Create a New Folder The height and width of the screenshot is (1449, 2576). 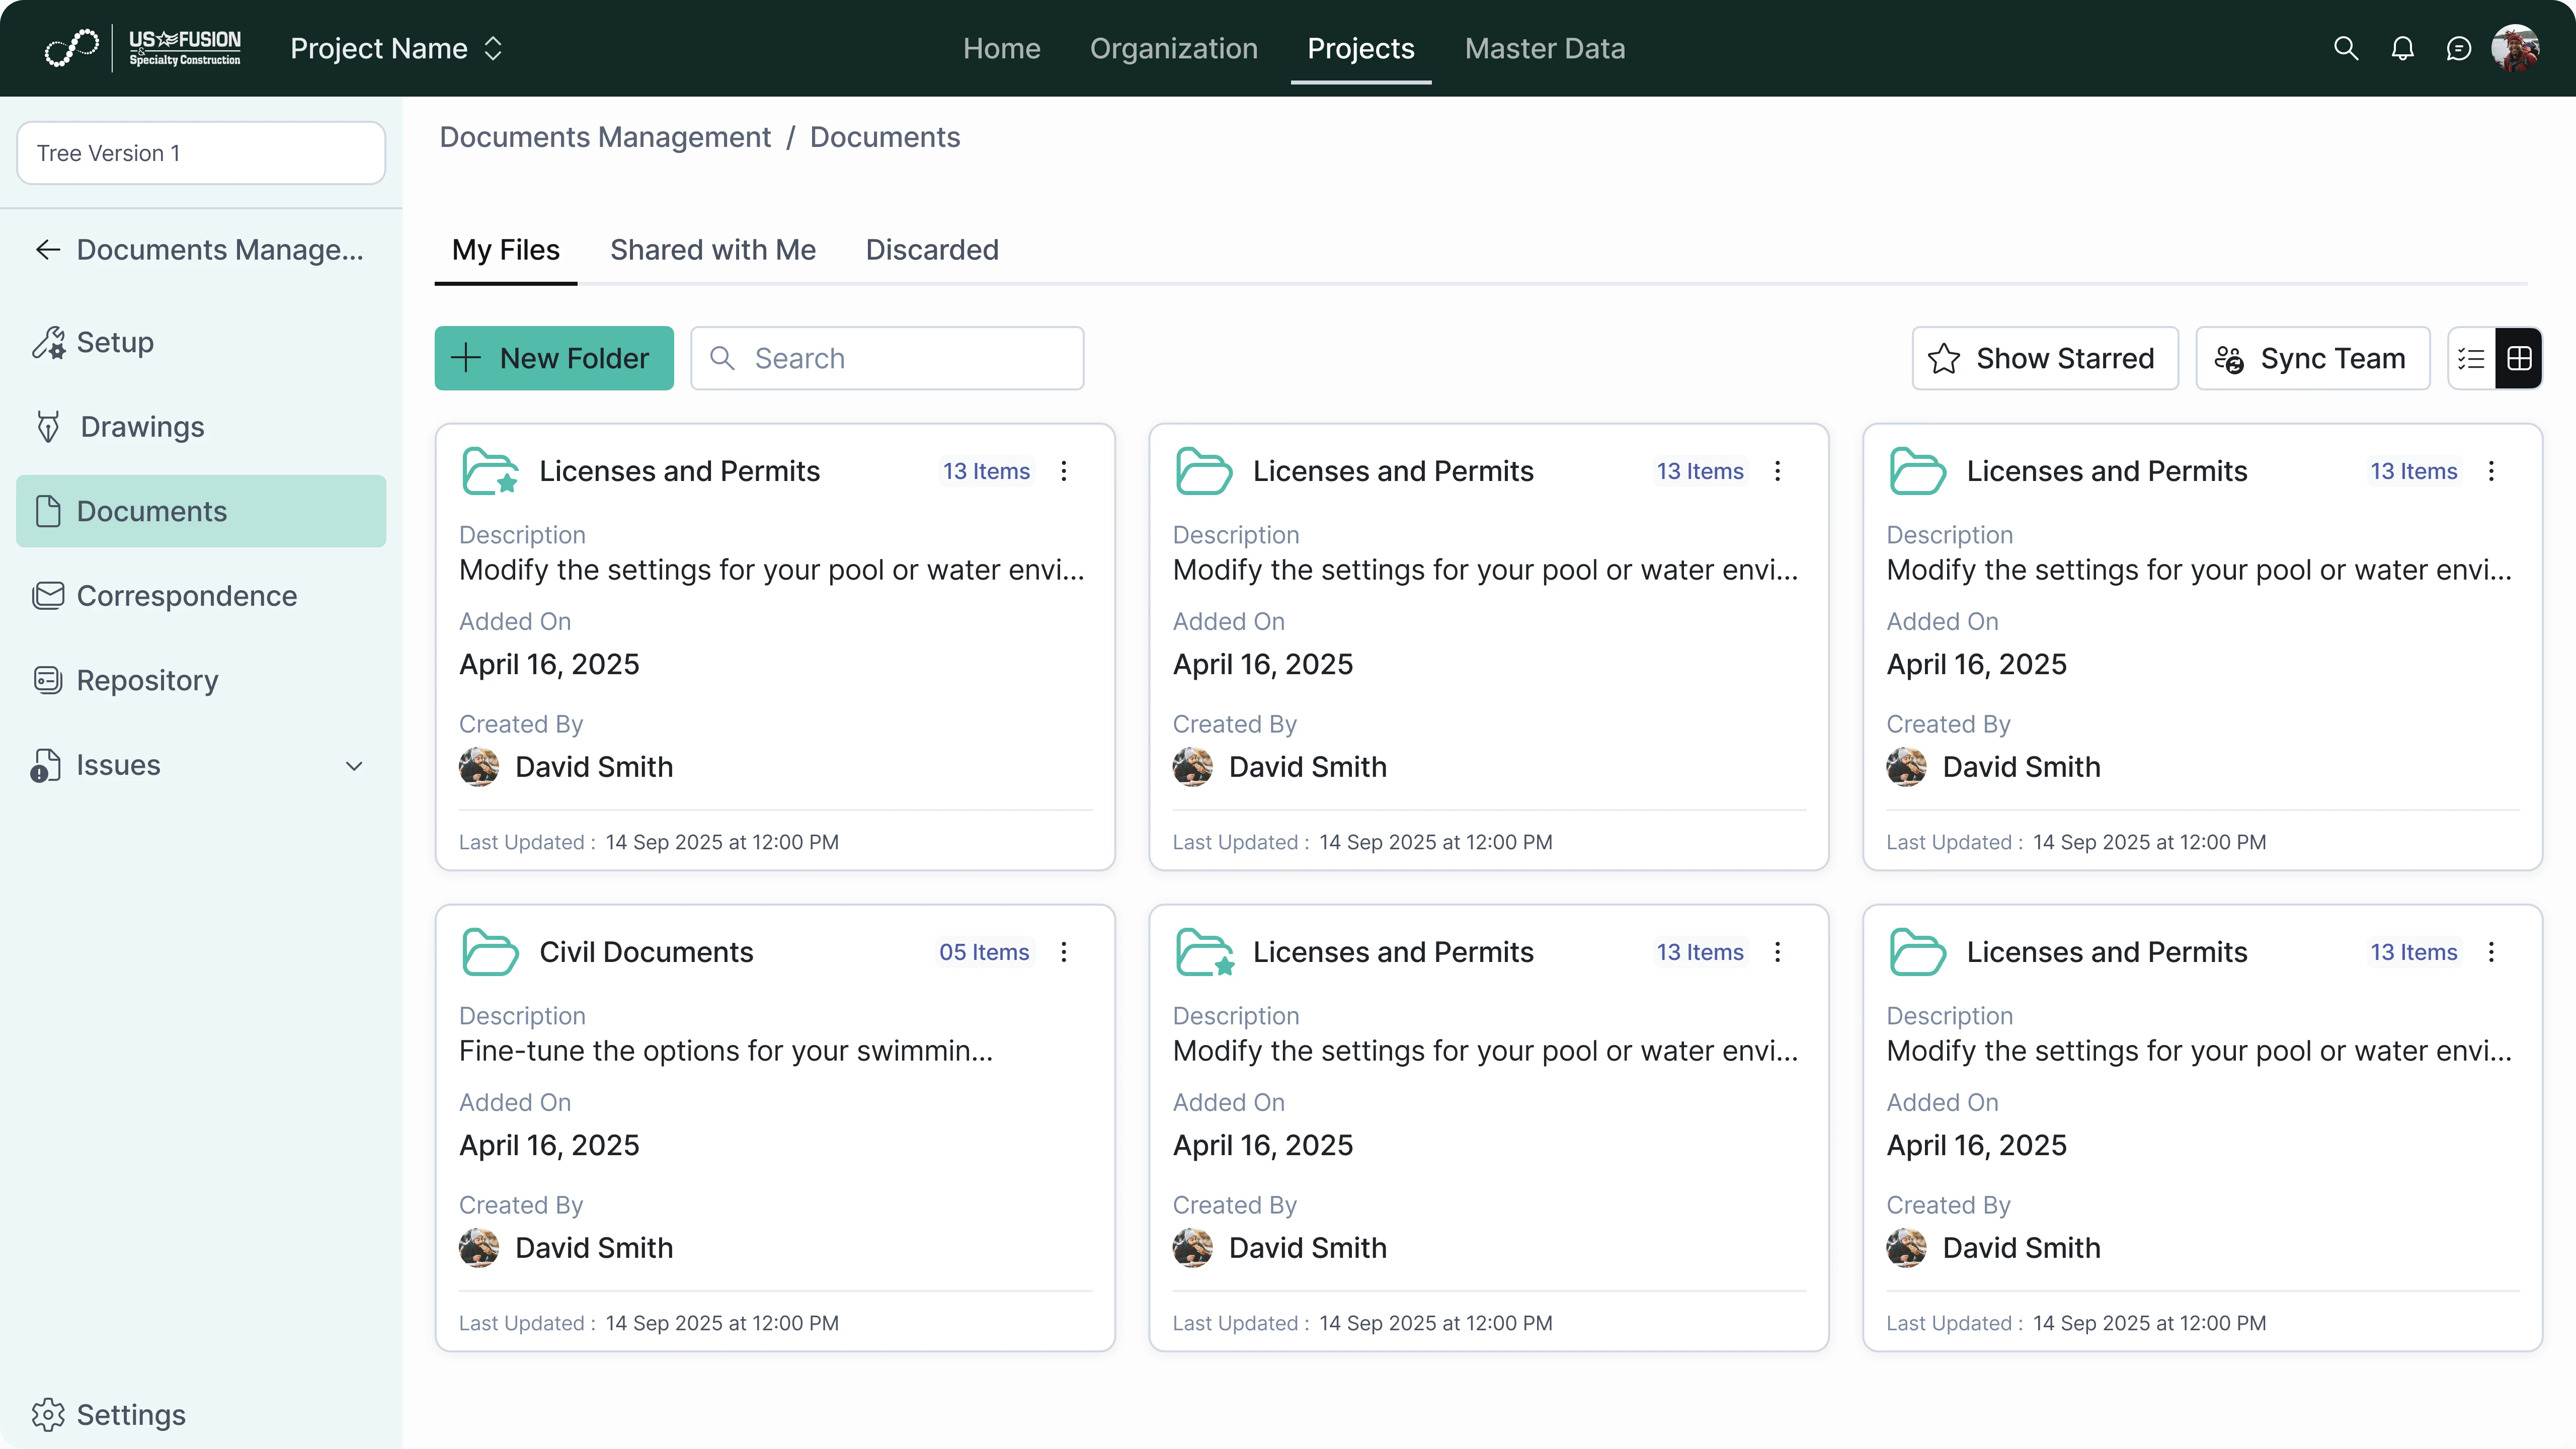553,358
